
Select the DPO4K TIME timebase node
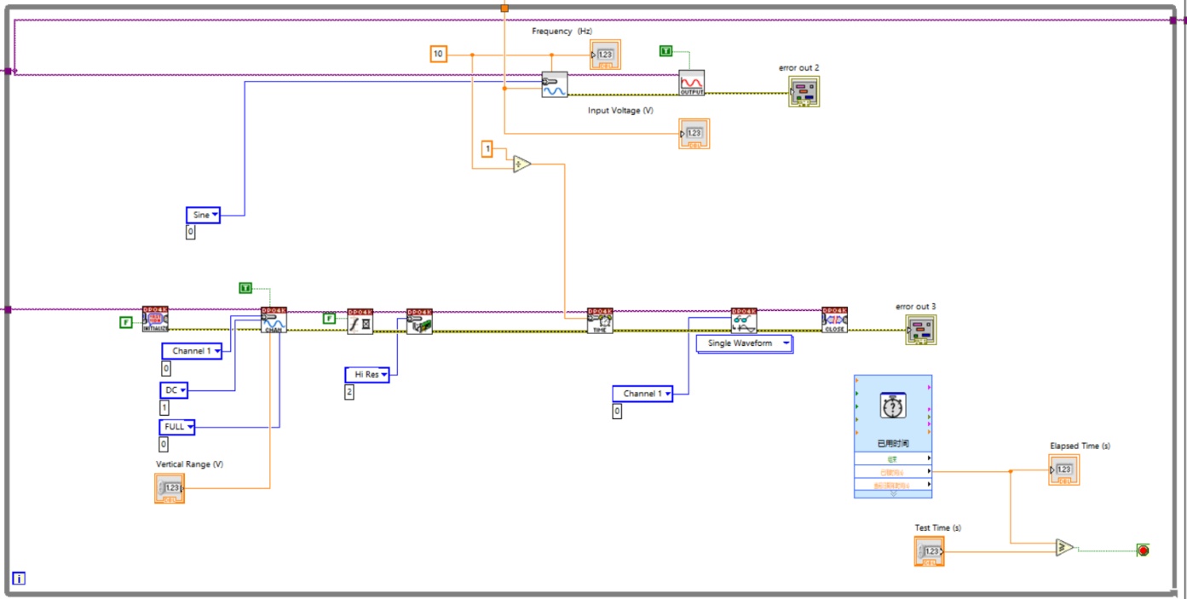pos(600,320)
